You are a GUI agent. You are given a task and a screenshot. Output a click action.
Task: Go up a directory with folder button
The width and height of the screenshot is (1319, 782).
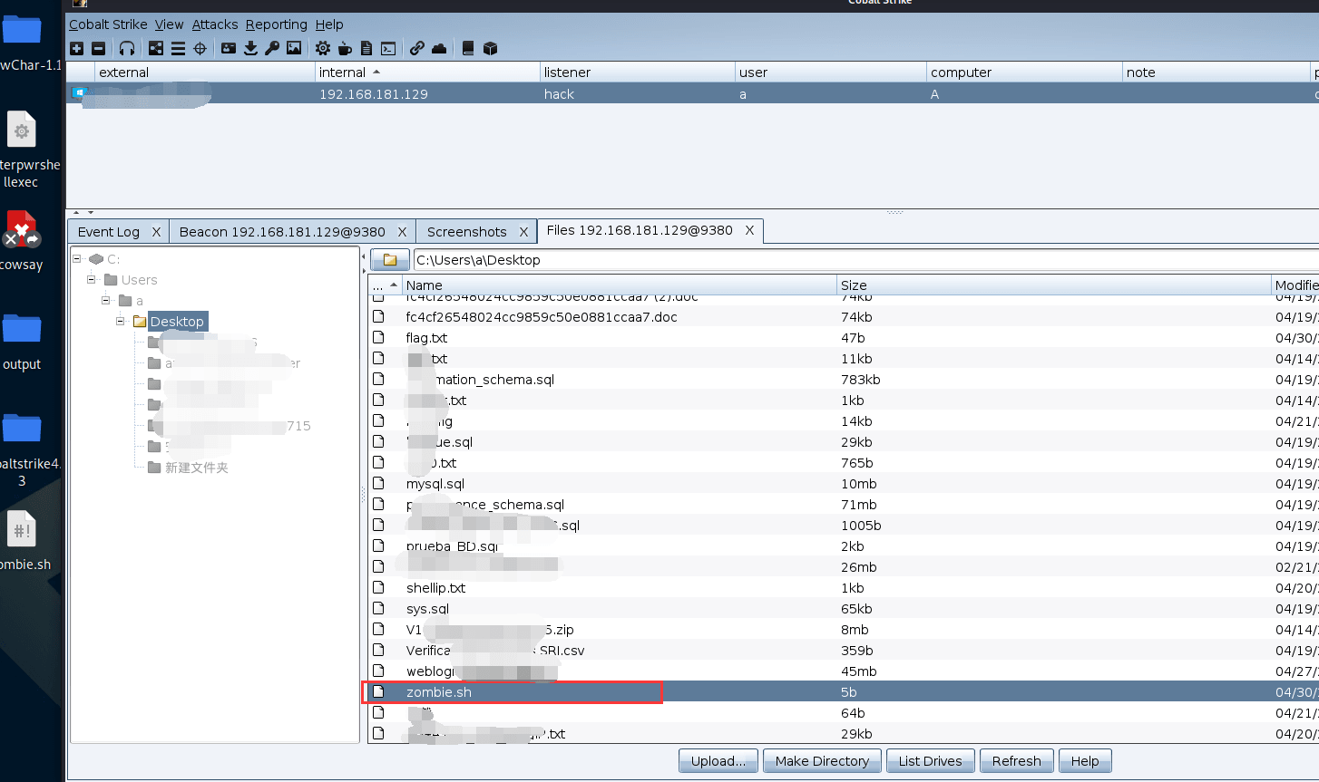point(390,260)
